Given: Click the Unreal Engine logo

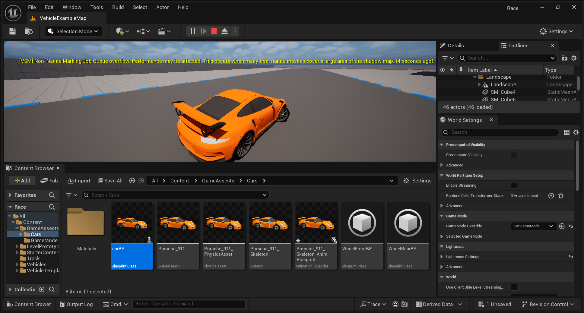Looking at the screenshot, I should click(x=13, y=13).
